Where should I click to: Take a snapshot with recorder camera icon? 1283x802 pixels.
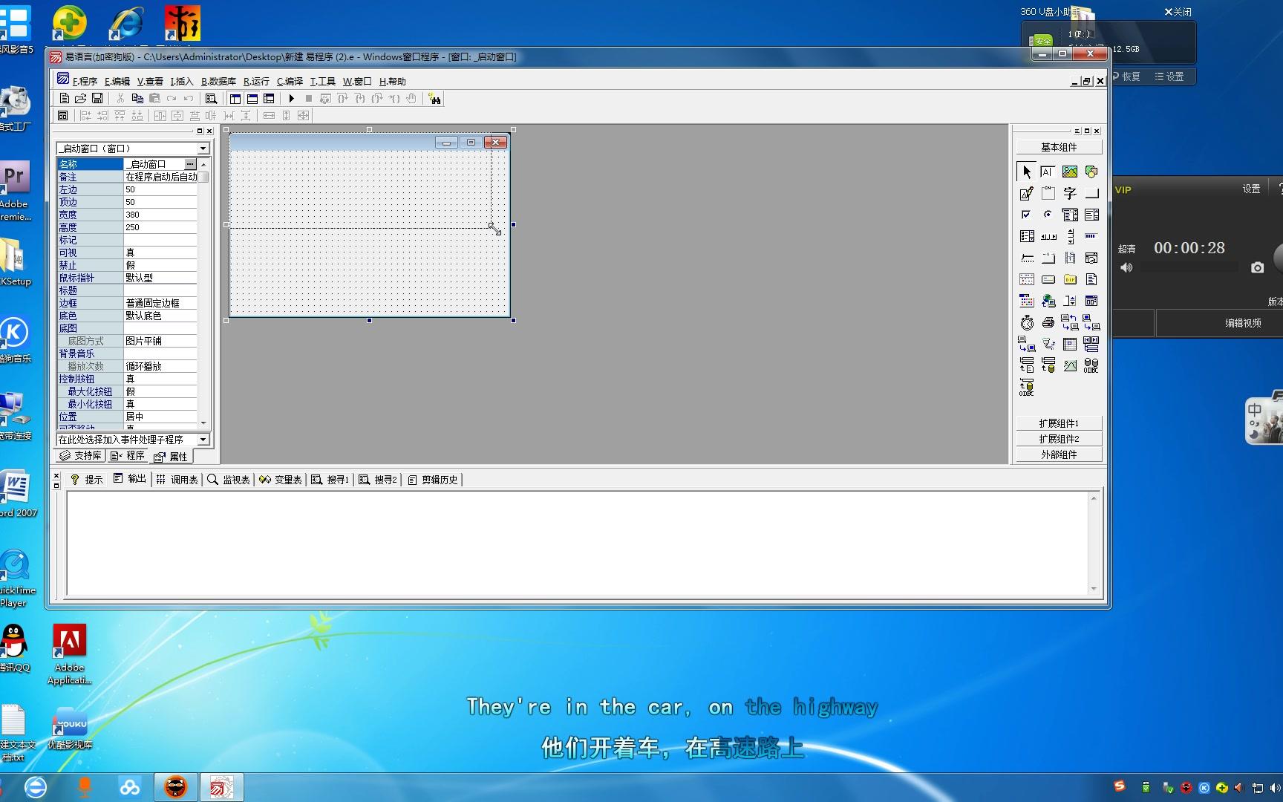(1257, 267)
